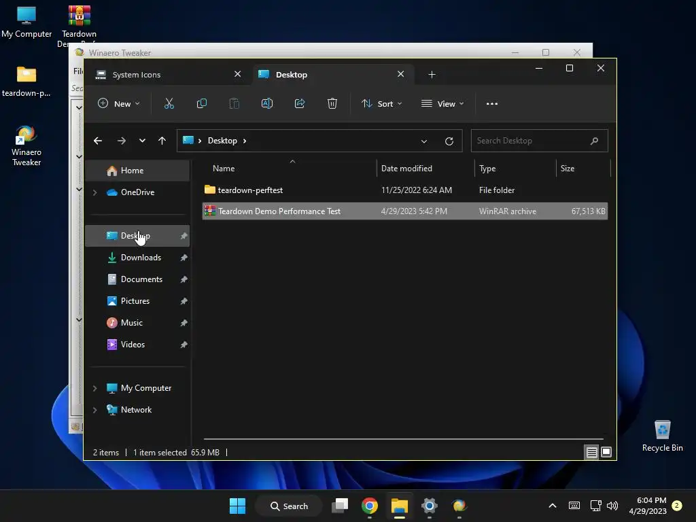Close the System Icons tab
Screen dimensions: 696x522
(237, 74)
